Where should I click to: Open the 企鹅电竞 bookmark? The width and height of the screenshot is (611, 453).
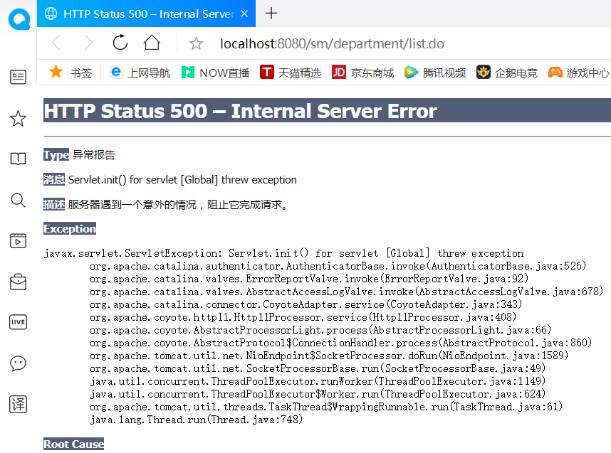pos(507,73)
